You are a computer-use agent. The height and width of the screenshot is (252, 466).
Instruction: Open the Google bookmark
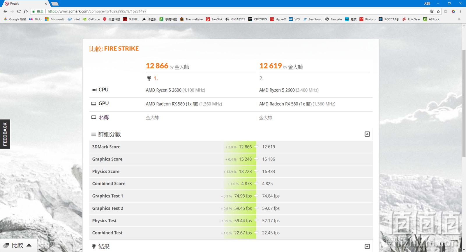click(15, 19)
